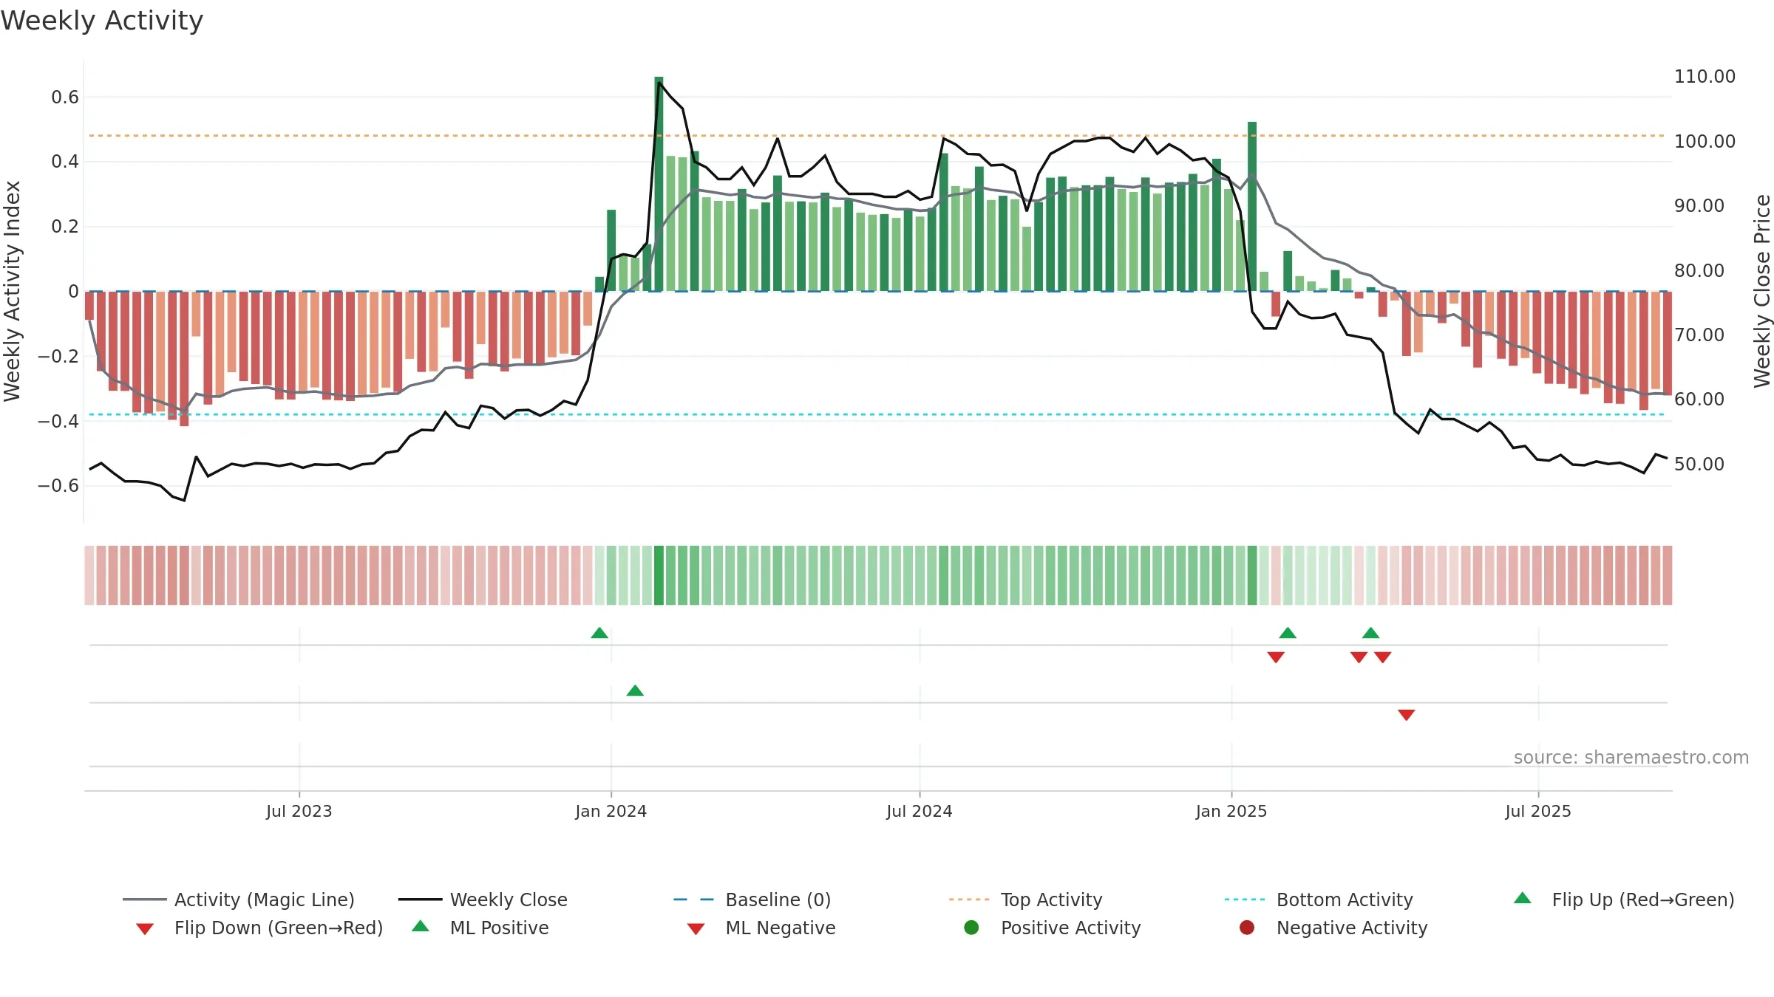
Task: Click the Jul 2025 x-axis label
Action: [1538, 812]
